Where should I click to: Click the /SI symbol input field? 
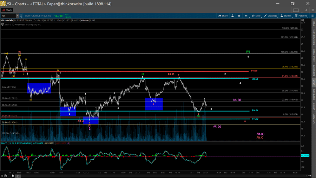click(8, 16)
